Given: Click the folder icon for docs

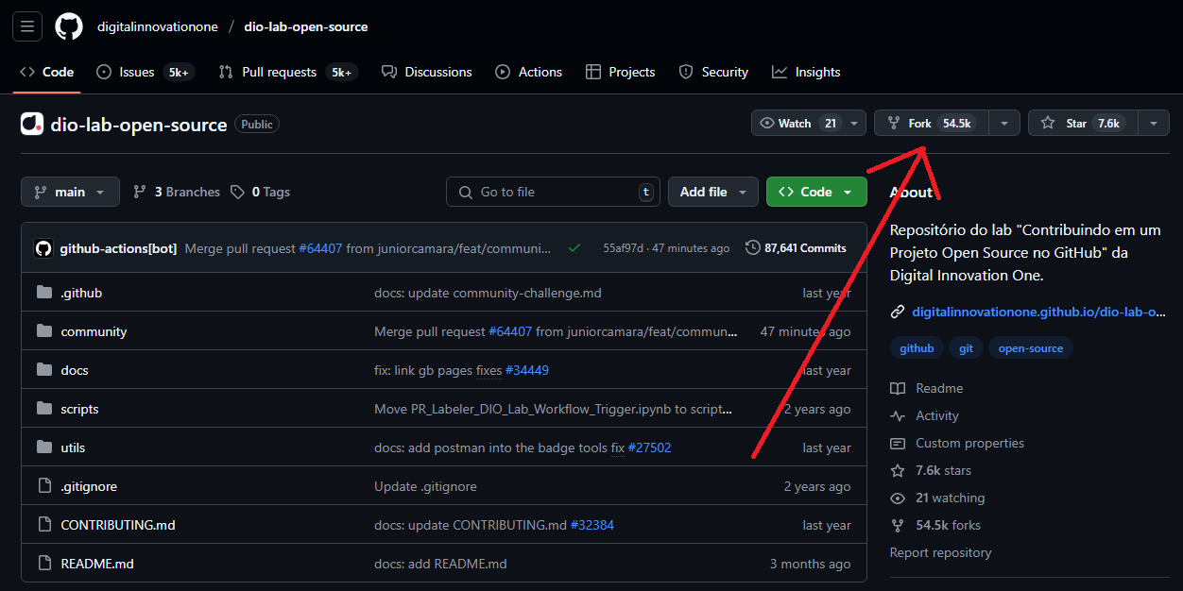Looking at the screenshot, I should click(44, 370).
